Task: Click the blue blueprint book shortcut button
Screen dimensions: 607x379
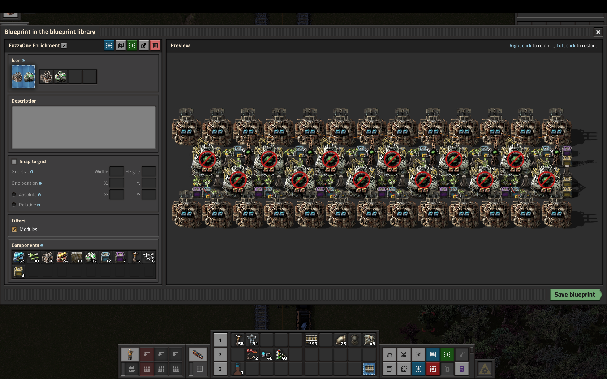Action: (x=433, y=354)
